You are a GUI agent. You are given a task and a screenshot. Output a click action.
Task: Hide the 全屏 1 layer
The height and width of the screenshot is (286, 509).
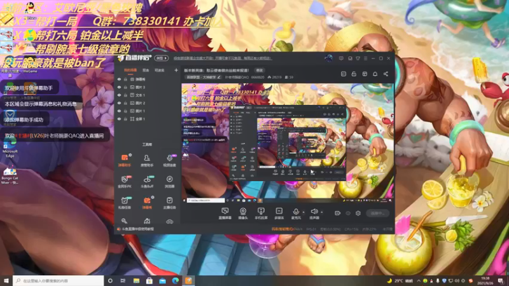[119, 119]
